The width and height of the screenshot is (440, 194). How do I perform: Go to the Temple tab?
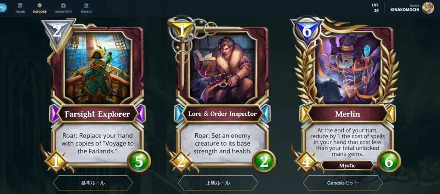point(86,8)
